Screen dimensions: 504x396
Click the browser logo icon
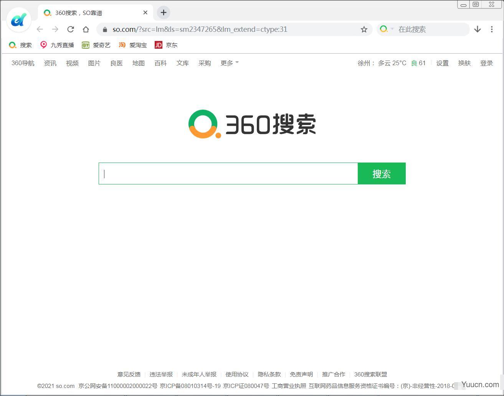pyautogui.click(x=19, y=20)
